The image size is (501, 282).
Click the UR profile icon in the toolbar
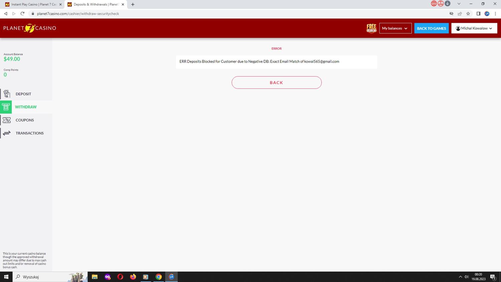pos(487,14)
